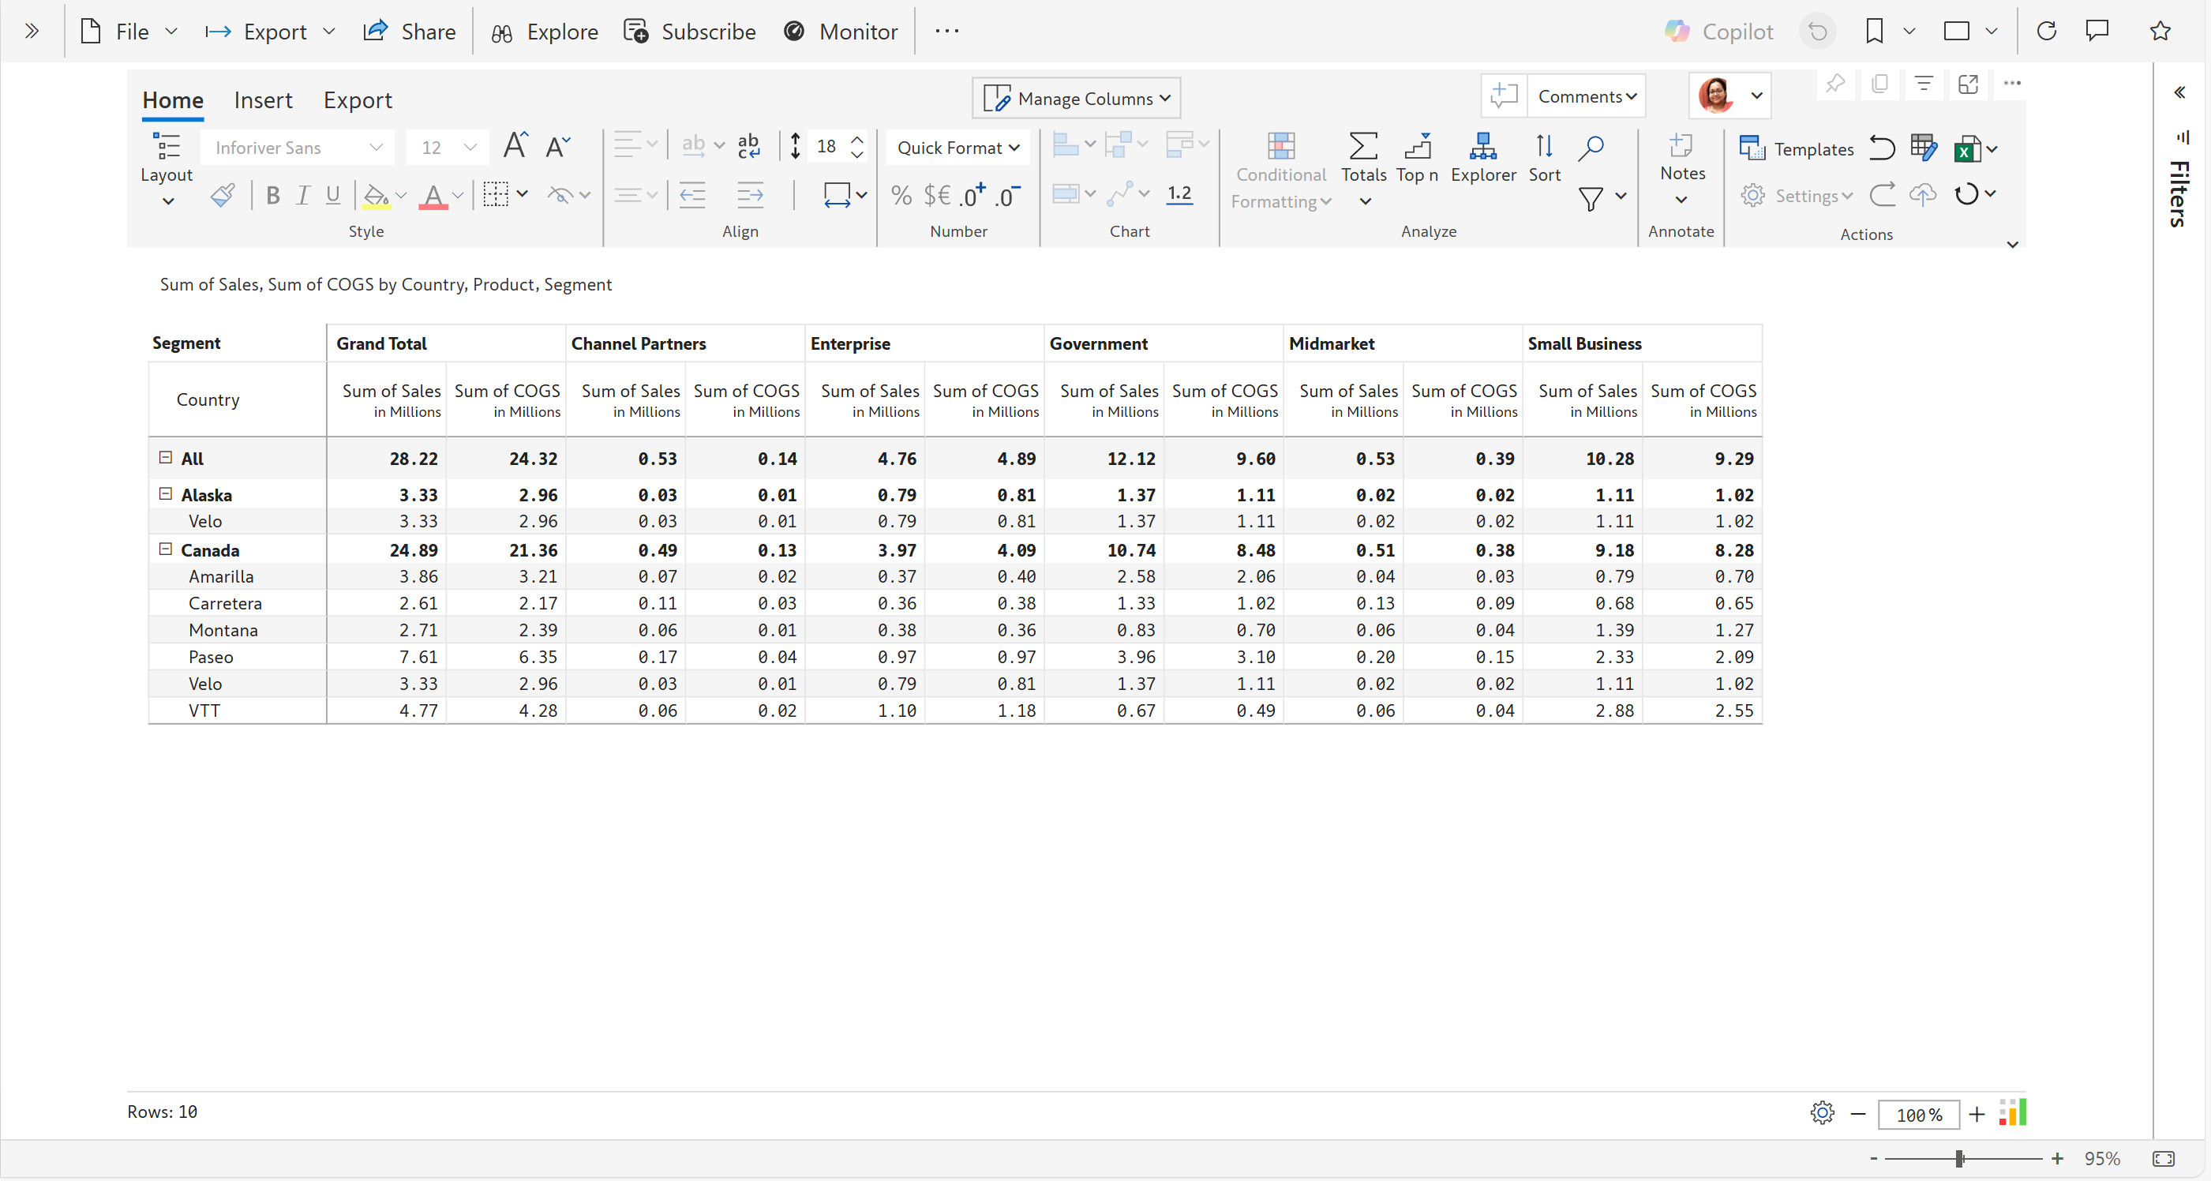2211x1181 pixels.
Task: Collapse the Canada row group
Action: tap(166, 549)
